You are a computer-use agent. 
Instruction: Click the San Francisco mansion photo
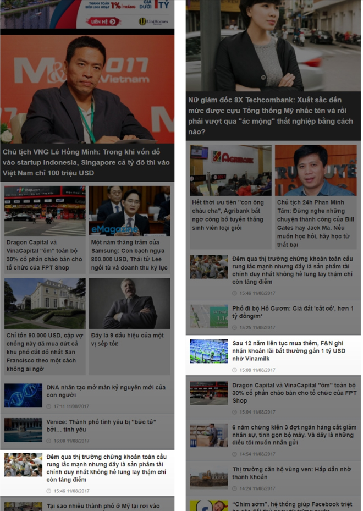click(x=45, y=303)
